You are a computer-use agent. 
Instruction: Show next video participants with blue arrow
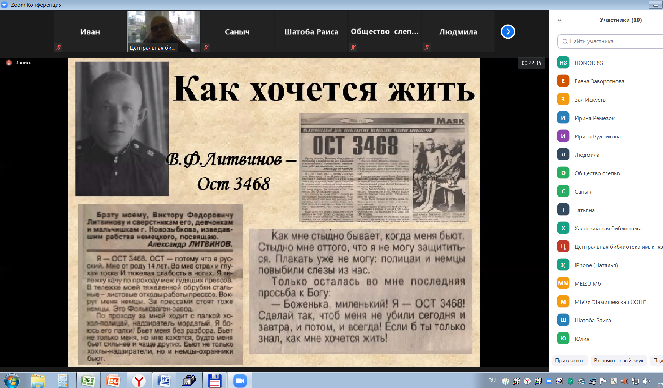click(507, 32)
